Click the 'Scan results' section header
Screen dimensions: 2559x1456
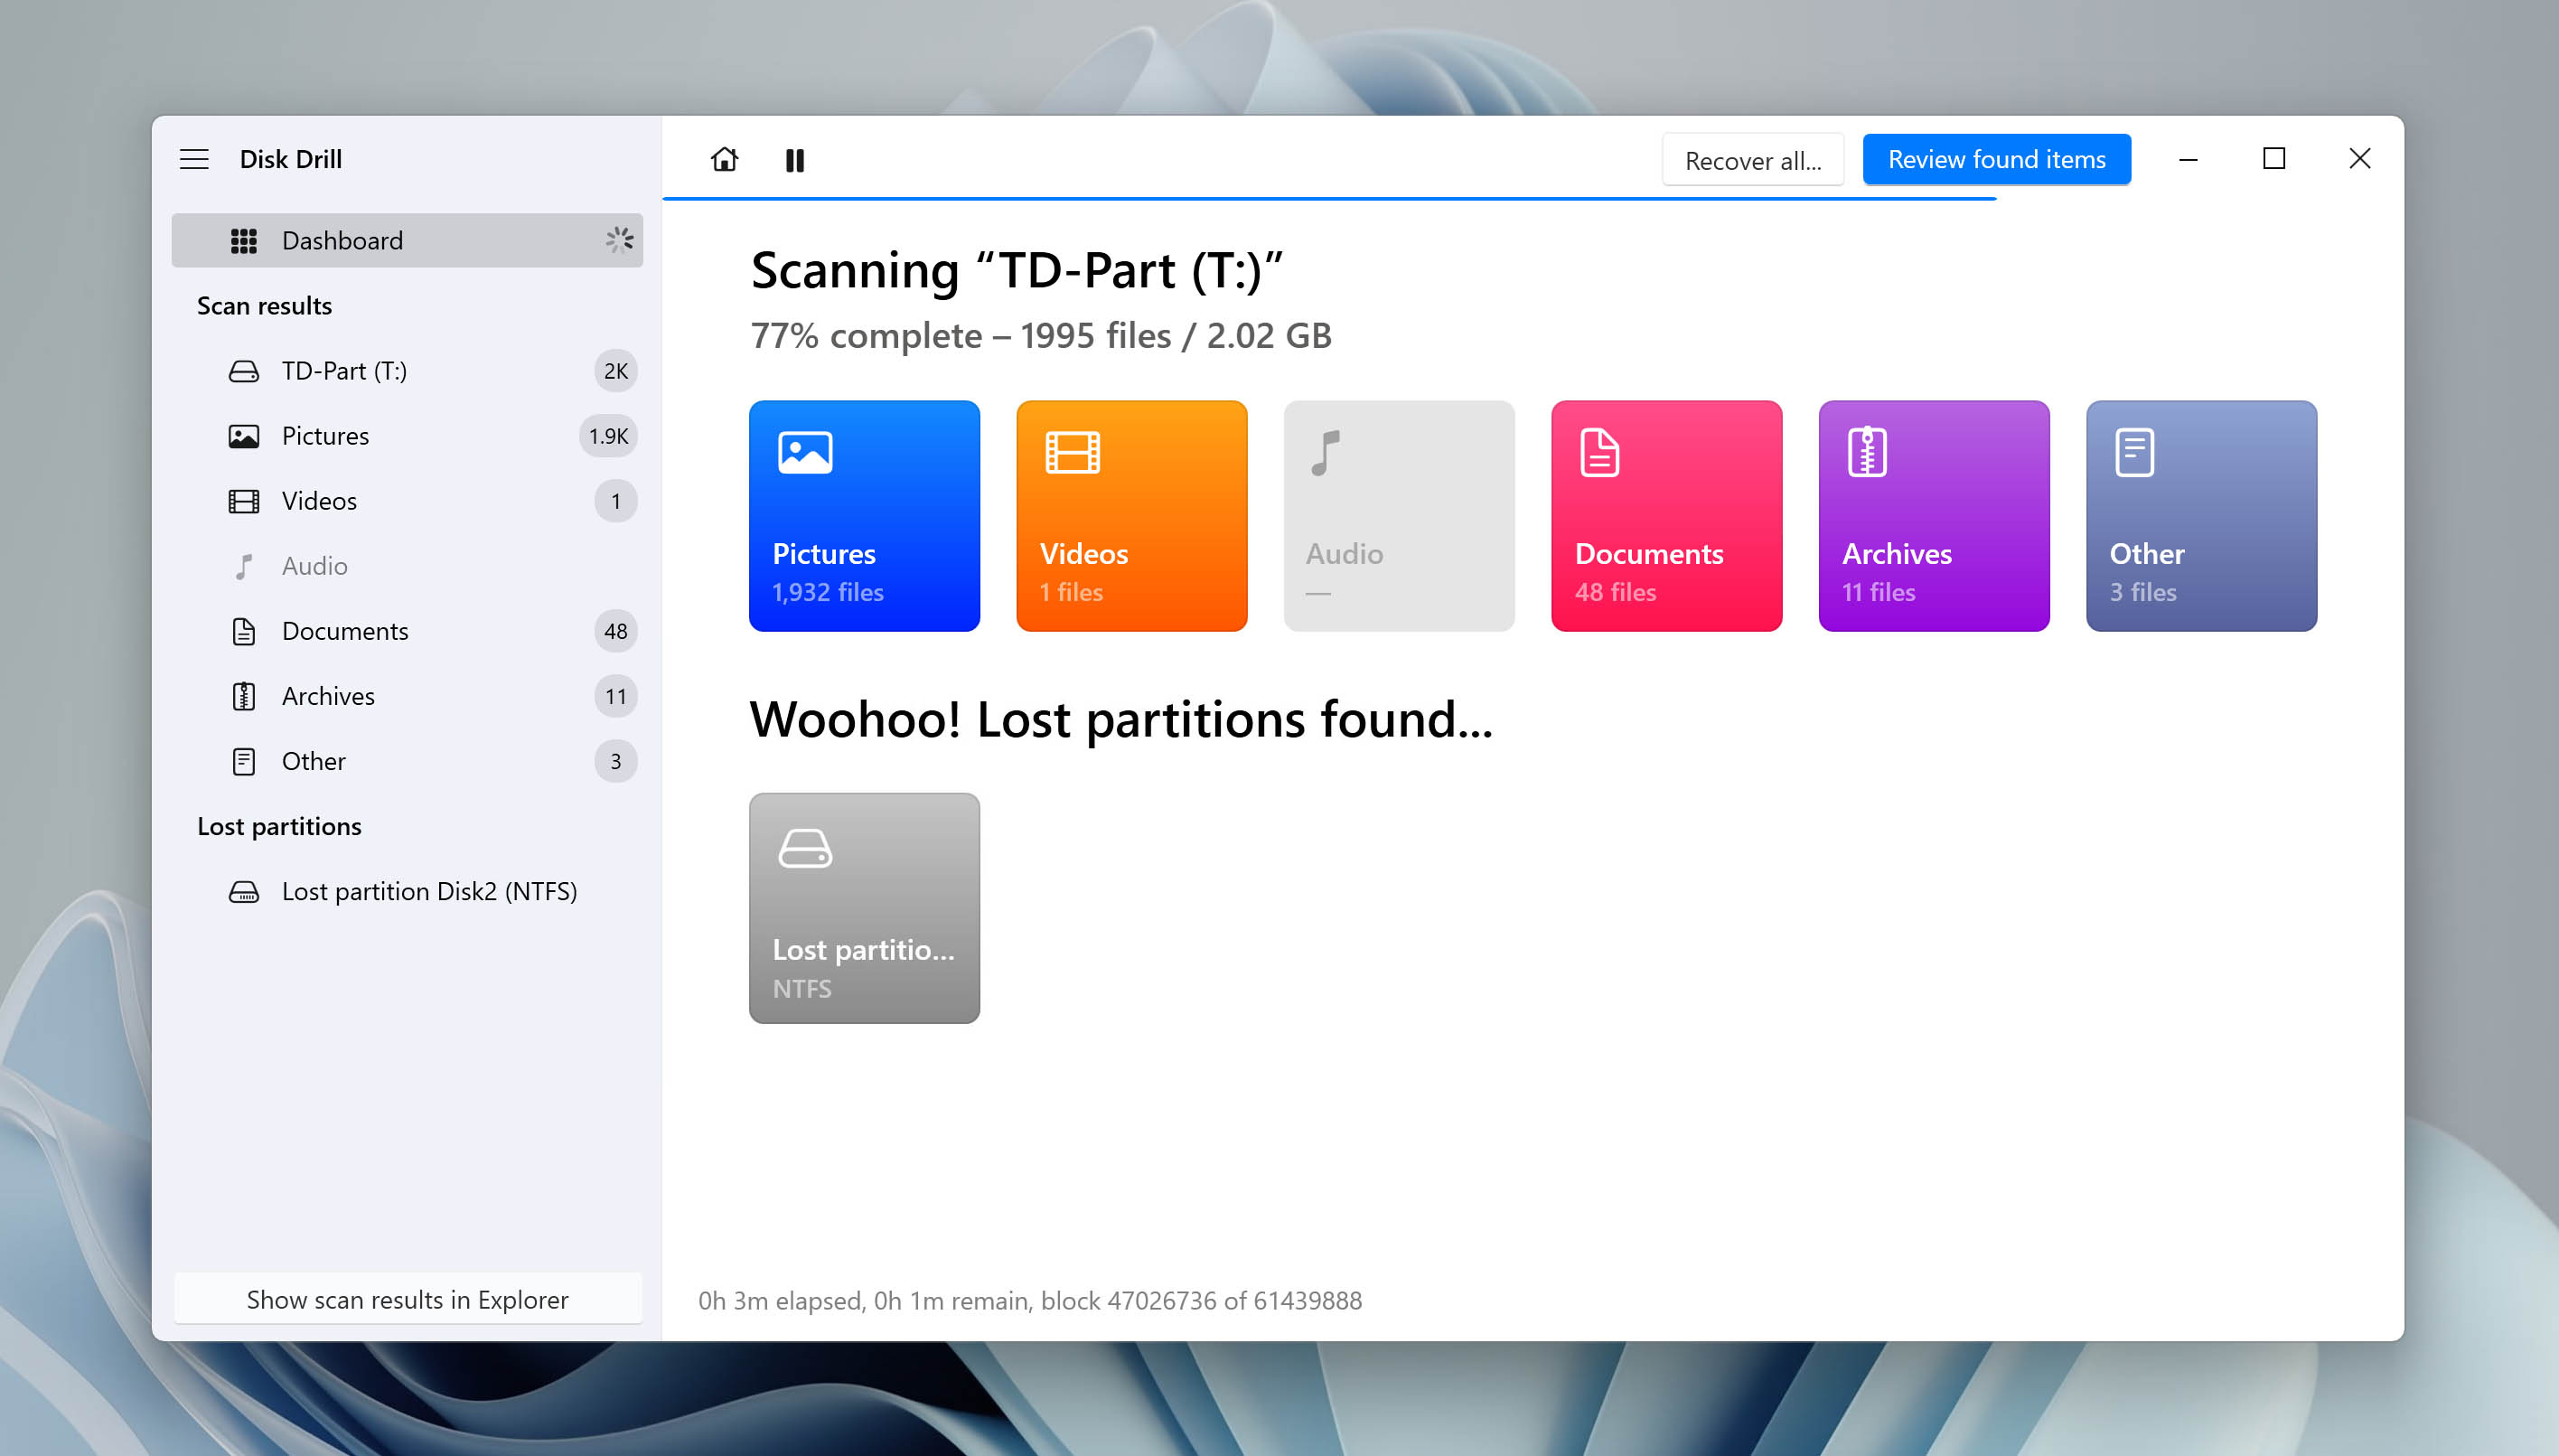264,306
